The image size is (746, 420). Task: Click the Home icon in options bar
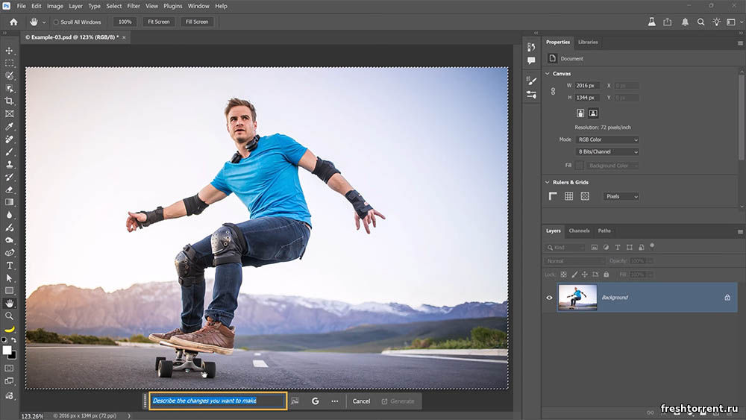point(13,22)
